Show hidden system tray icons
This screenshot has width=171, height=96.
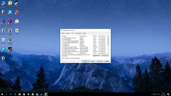[x=152, y=94]
